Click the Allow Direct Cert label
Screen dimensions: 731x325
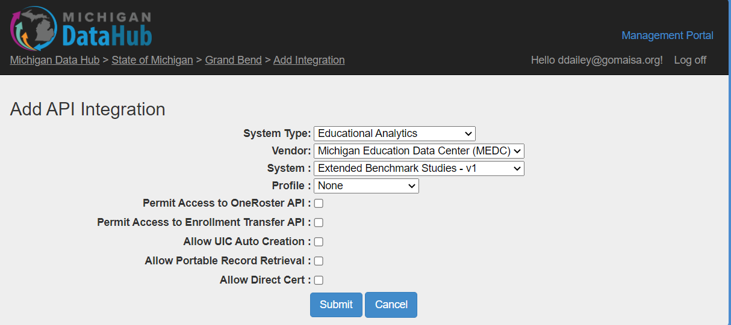point(266,280)
